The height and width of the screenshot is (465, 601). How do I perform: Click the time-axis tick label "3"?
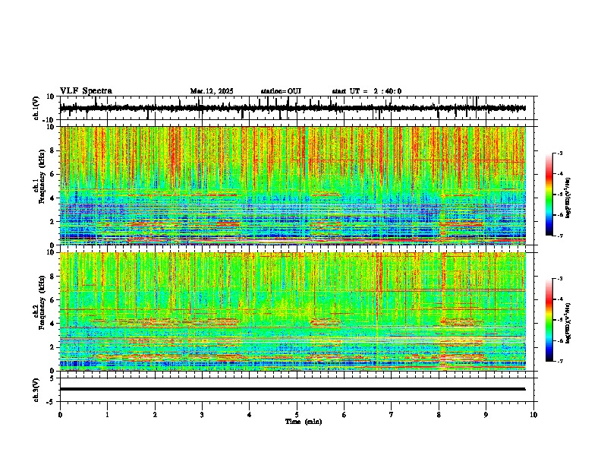tap(202, 415)
